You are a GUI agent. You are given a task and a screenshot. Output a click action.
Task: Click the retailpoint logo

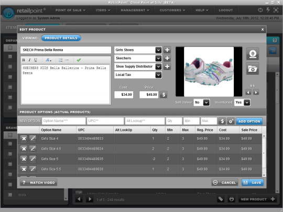click(8, 13)
